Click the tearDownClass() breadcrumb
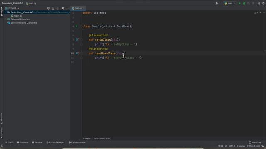This screenshot has width=266, height=149. point(103,139)
